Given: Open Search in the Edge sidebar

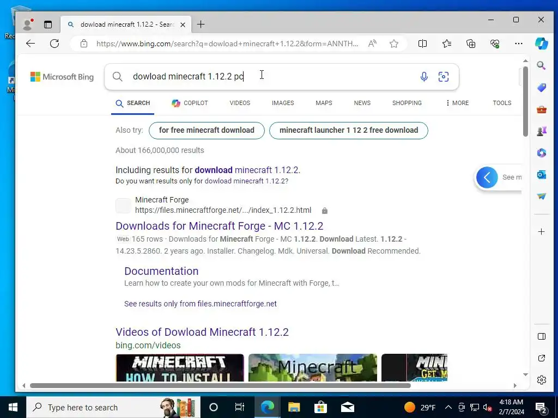Looking at the screenshot, I should (541, 65).
